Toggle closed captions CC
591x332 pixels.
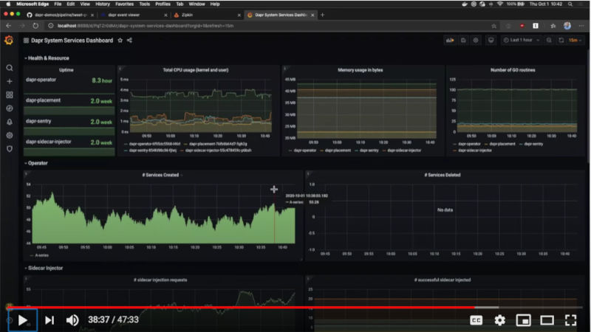pos(476,320)
